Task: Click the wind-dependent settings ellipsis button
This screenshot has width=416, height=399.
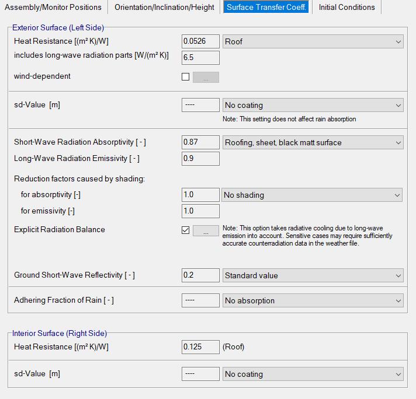Action: pos(206,77)
